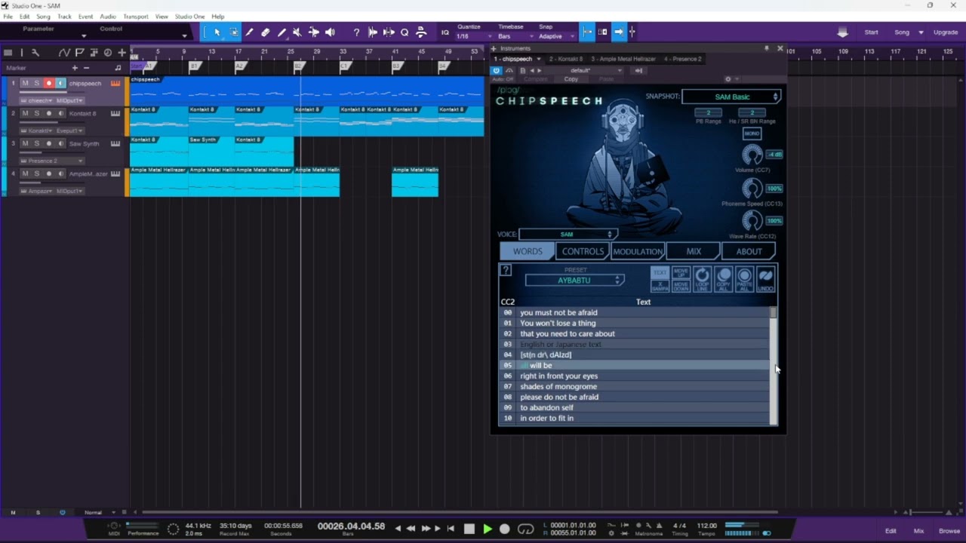
Task: Open the track list icon
Action: click(x=8, y=53)
